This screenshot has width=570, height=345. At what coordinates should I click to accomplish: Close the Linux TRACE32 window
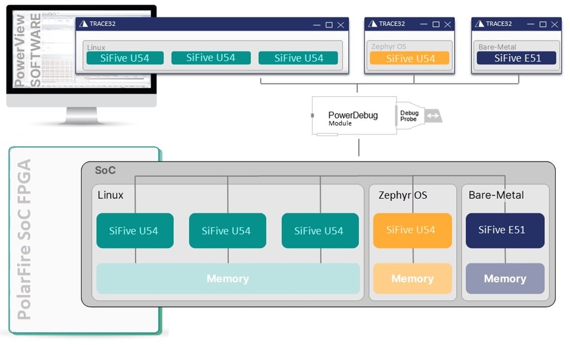(341, 25)
